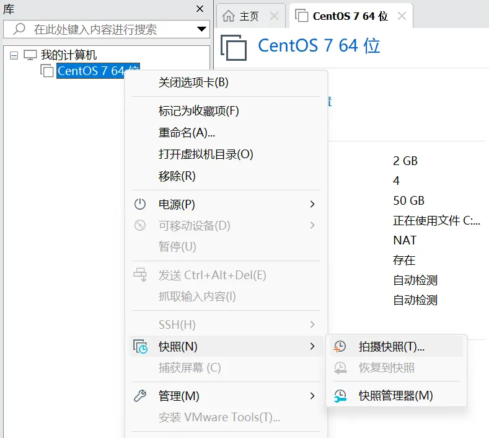The image size is (489, 438).
Task: Click the 2 GB memory value
Action: [x=405, y=161]
